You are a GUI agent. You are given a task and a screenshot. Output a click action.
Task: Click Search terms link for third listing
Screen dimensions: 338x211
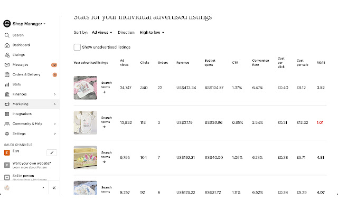(106, 157)
